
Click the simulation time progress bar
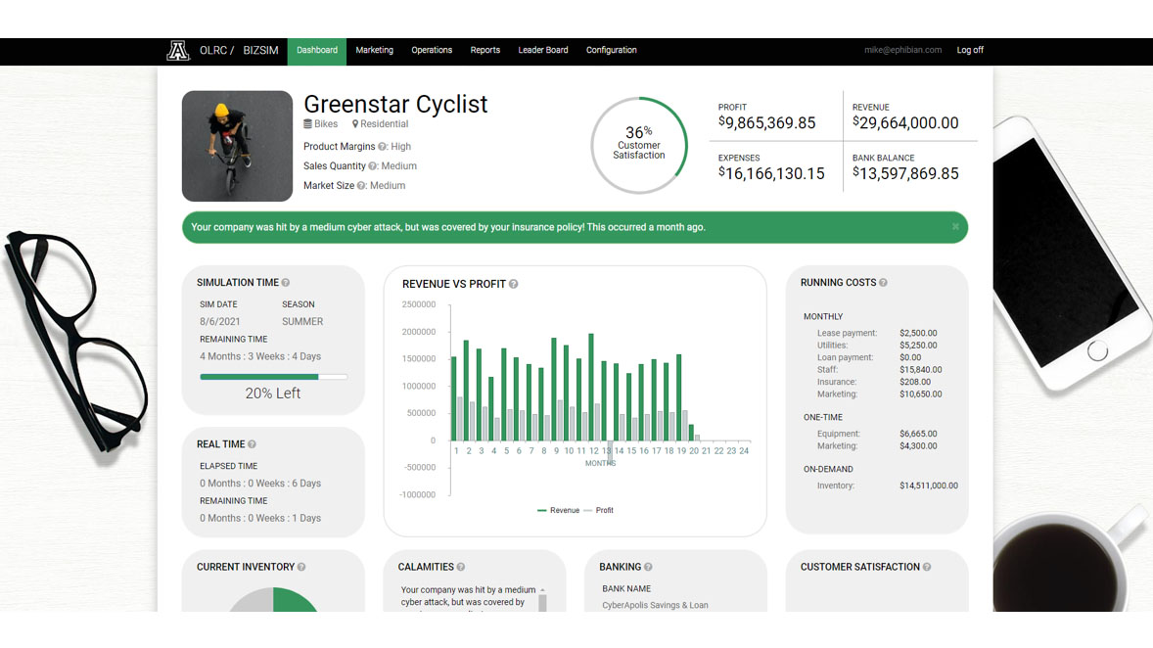[x=273, y=377]
